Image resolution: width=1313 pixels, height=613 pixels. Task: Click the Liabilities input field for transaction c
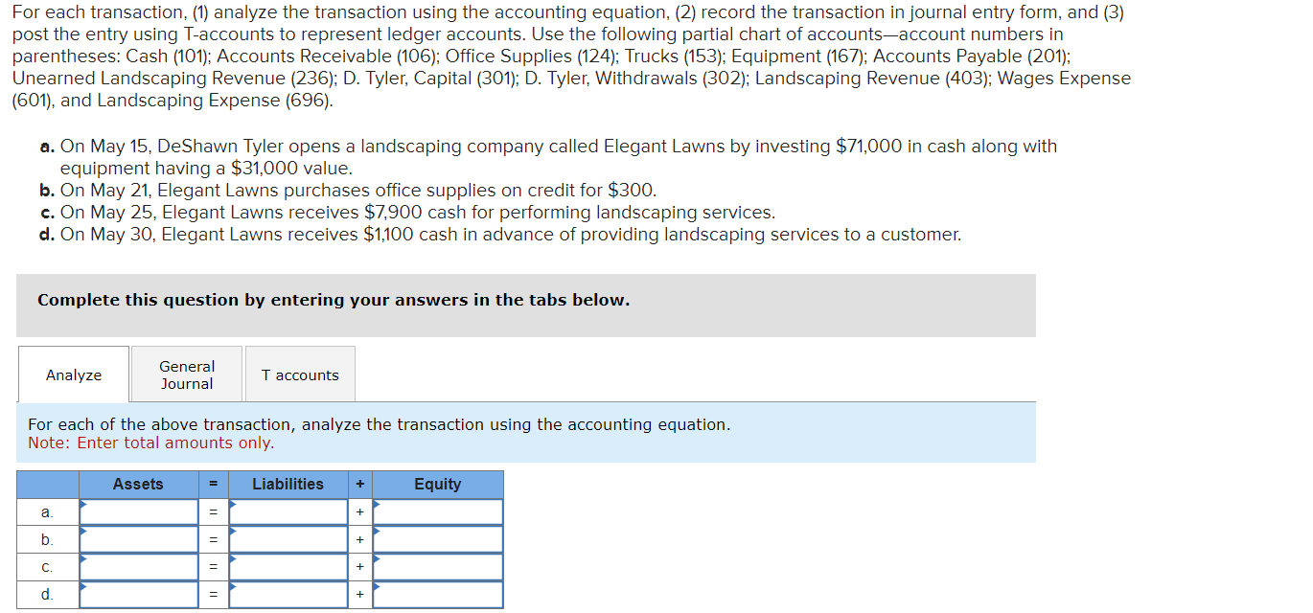[x=288, y=566]
